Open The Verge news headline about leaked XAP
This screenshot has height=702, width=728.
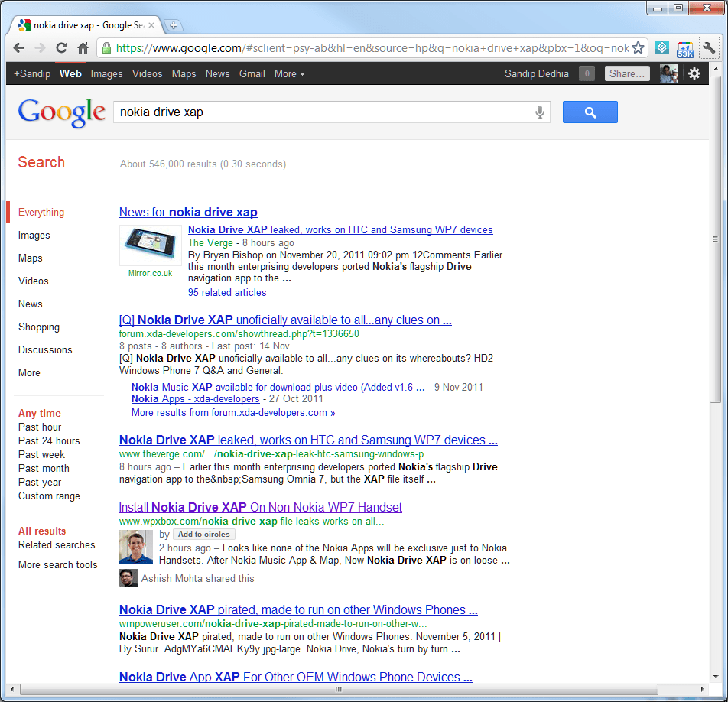coord(340,230)
